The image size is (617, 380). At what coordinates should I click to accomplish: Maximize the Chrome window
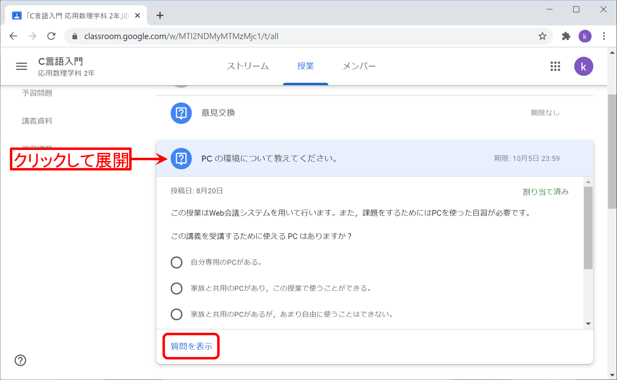576,9
